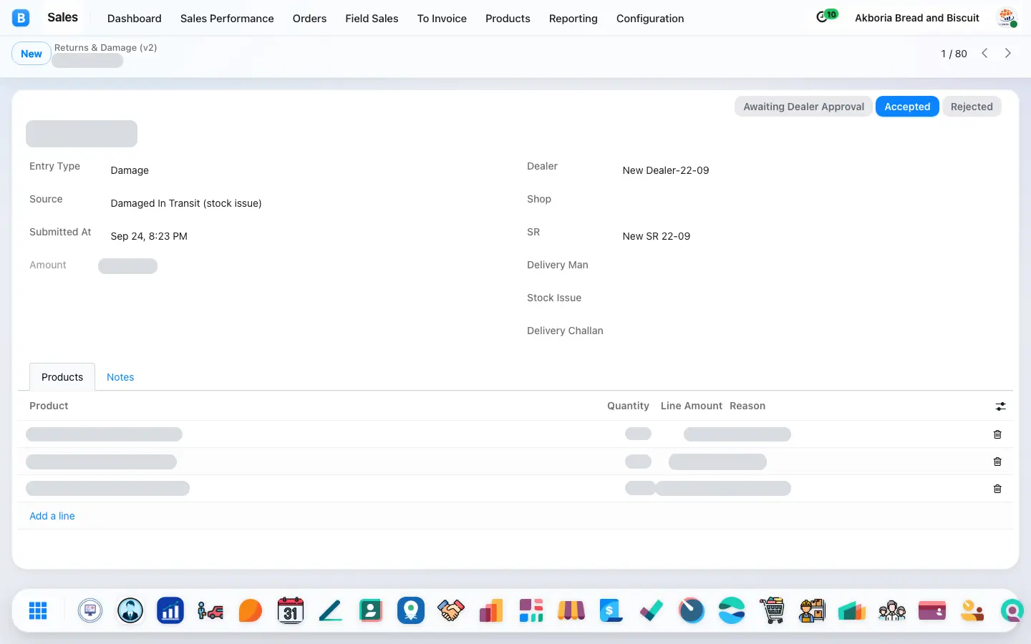Open the handshake CRM app icon

click(451, 610)
